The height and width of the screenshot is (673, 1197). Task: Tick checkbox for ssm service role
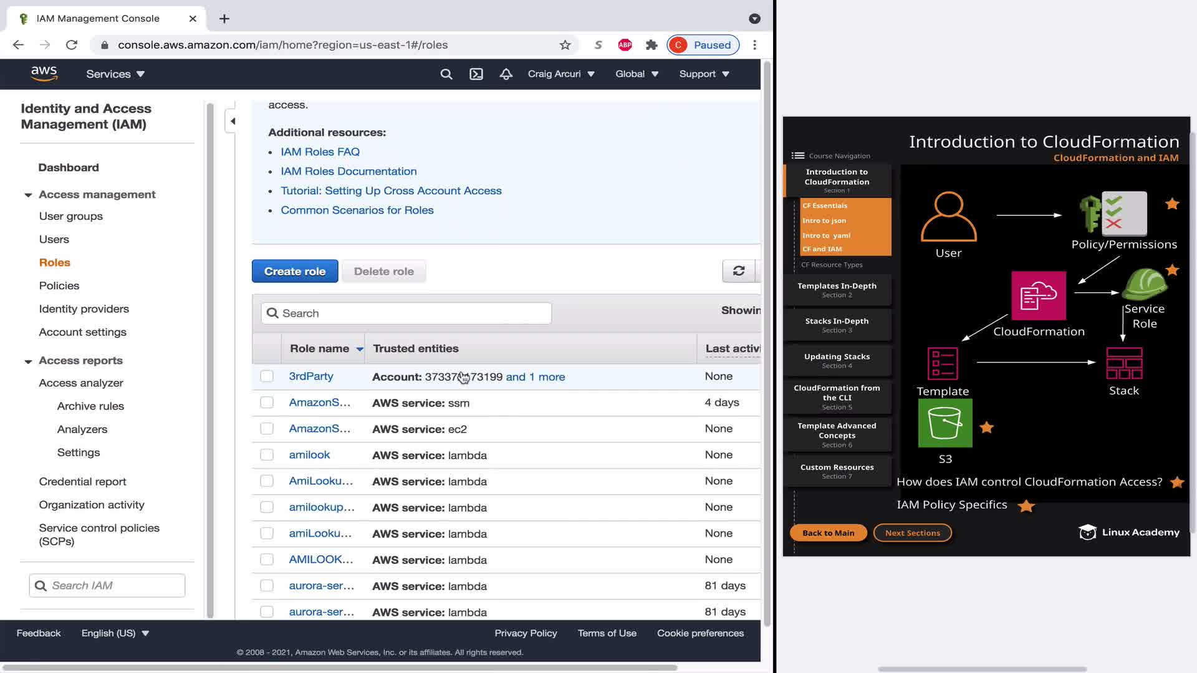(267, 403)
